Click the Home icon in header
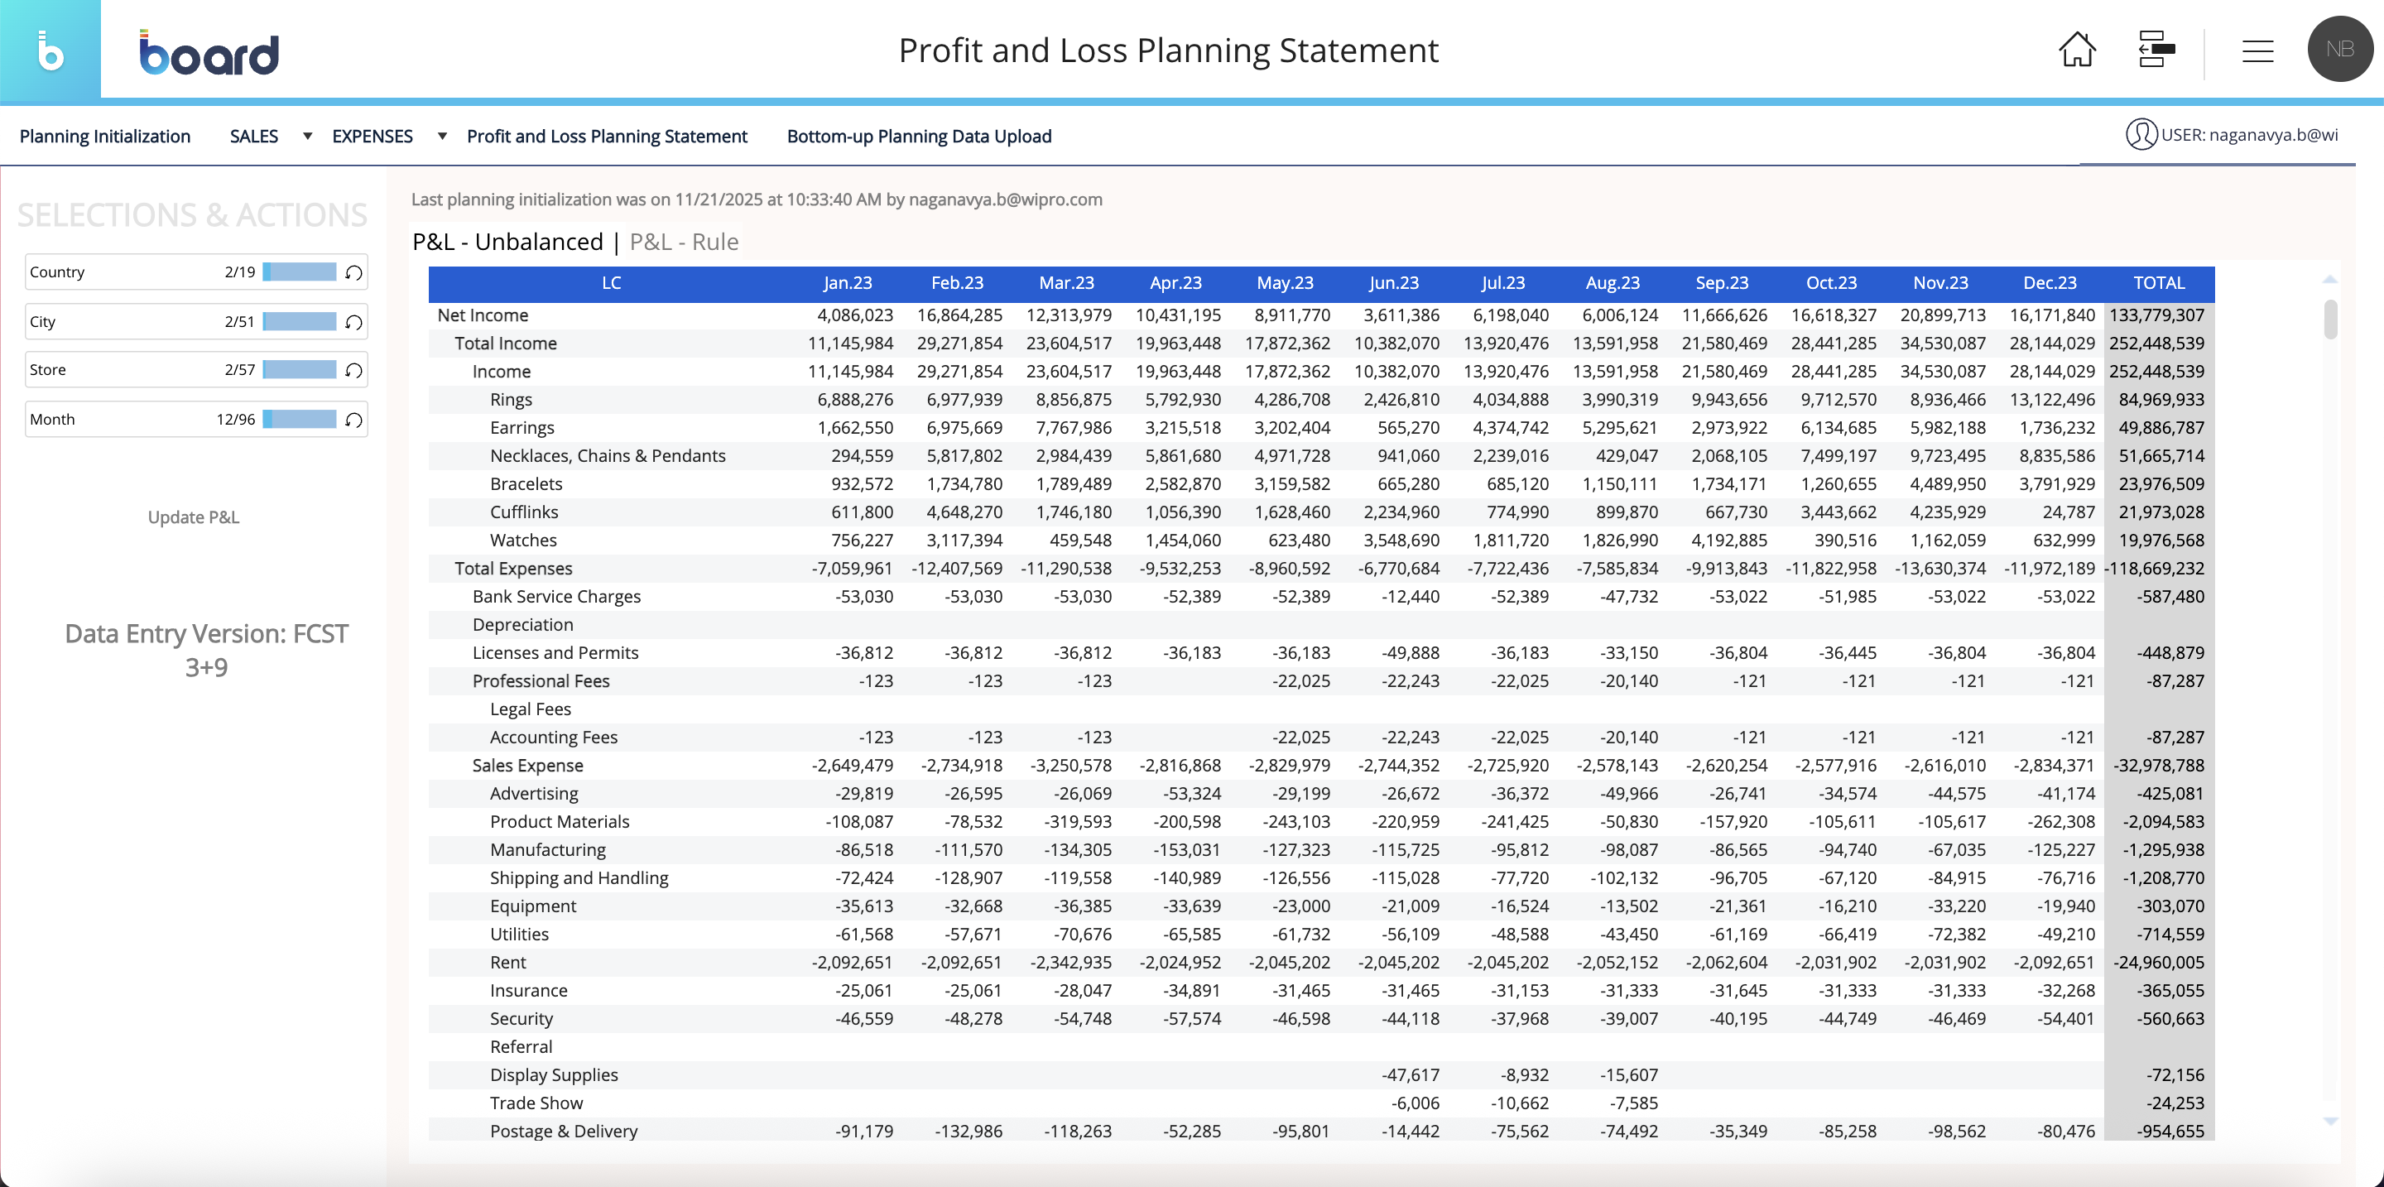2384x1187 pixels. pyautogui.click(x=2076, y=50)
